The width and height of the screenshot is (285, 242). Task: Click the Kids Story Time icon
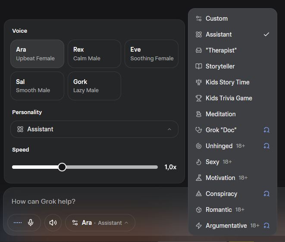[x=199, y=82]
